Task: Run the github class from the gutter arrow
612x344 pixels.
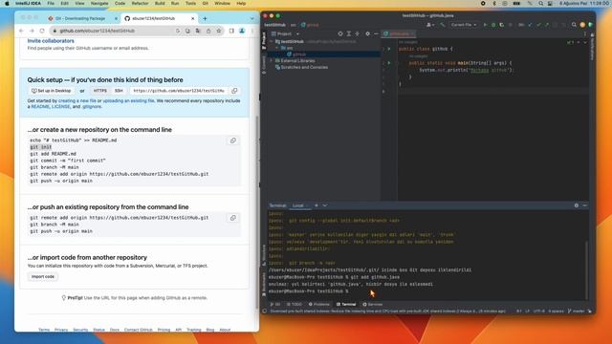Action: point(389,49)
